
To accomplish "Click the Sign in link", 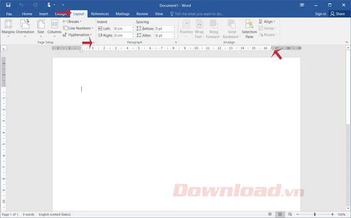I will pos(320,14).
